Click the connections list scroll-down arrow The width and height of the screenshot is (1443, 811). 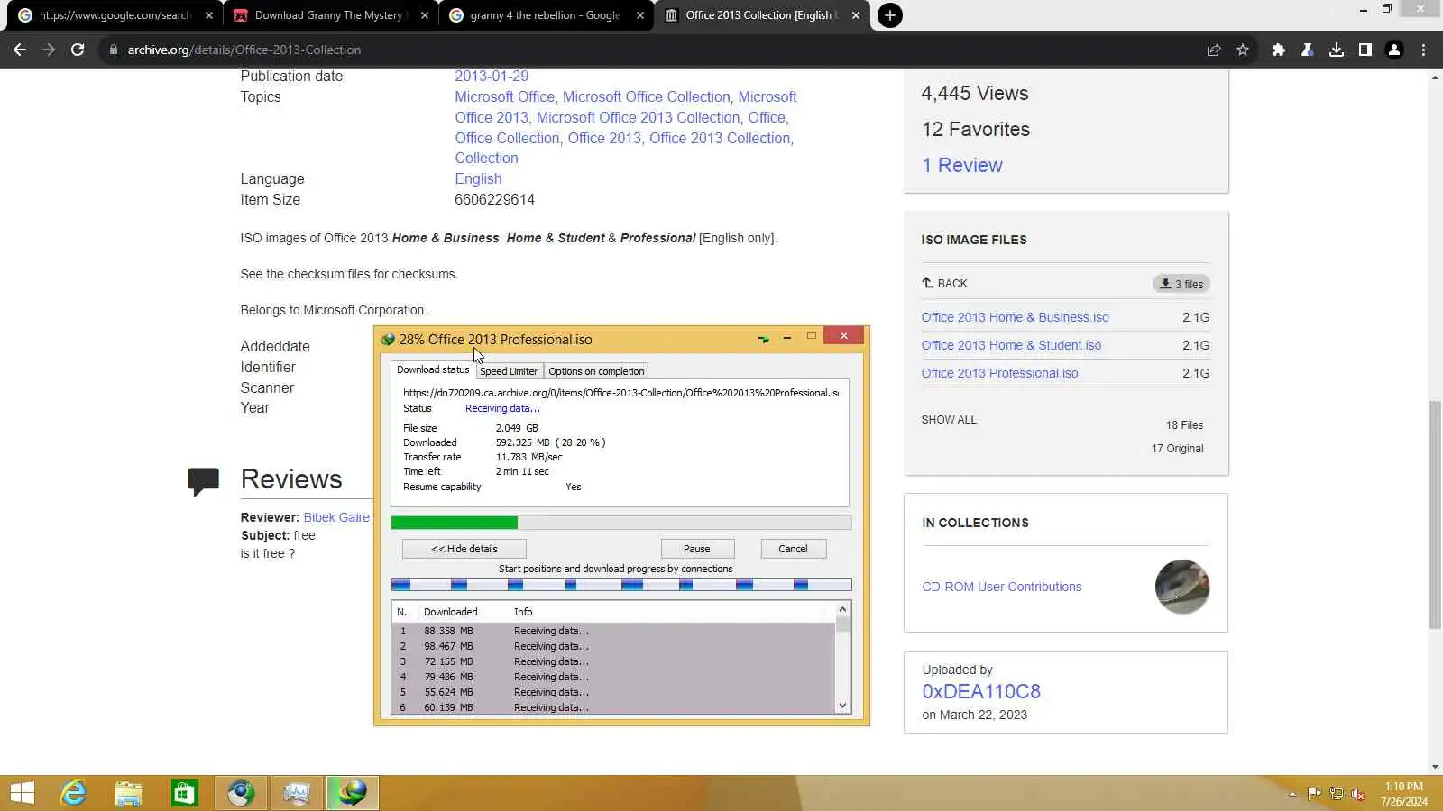tap(843, 706)
